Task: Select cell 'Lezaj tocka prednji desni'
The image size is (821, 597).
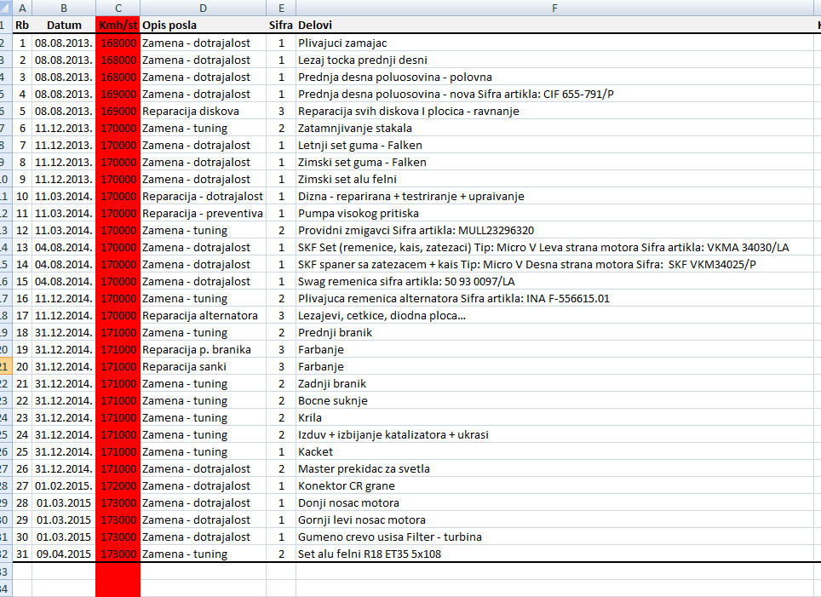Action: tap(554, 60)
